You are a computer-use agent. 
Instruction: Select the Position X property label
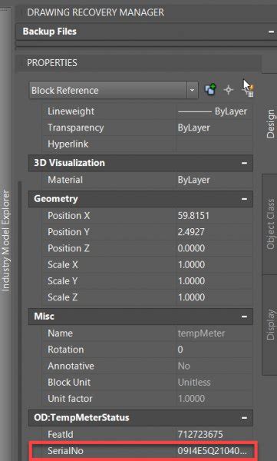(x=69, y=215)
